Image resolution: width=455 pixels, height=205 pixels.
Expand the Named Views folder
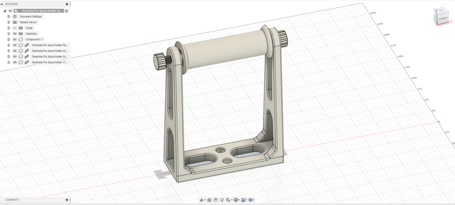coord(9,22)
